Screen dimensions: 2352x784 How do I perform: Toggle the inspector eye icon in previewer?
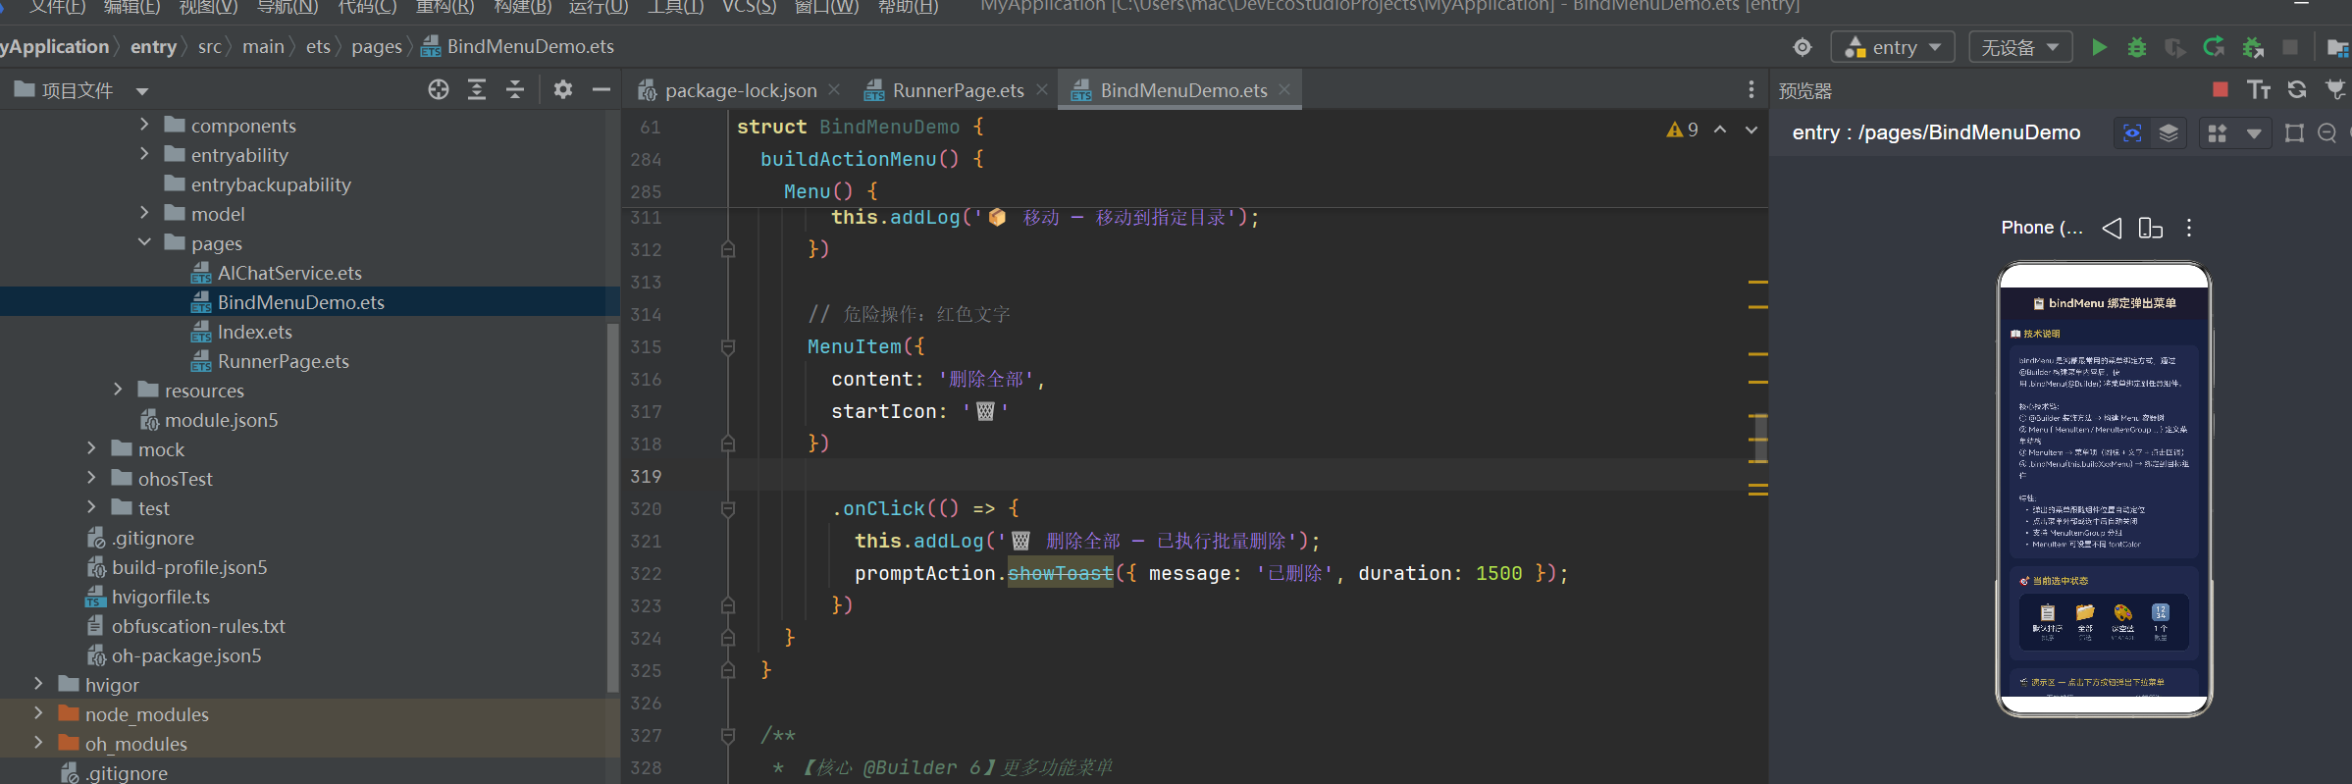point(2132,133)
